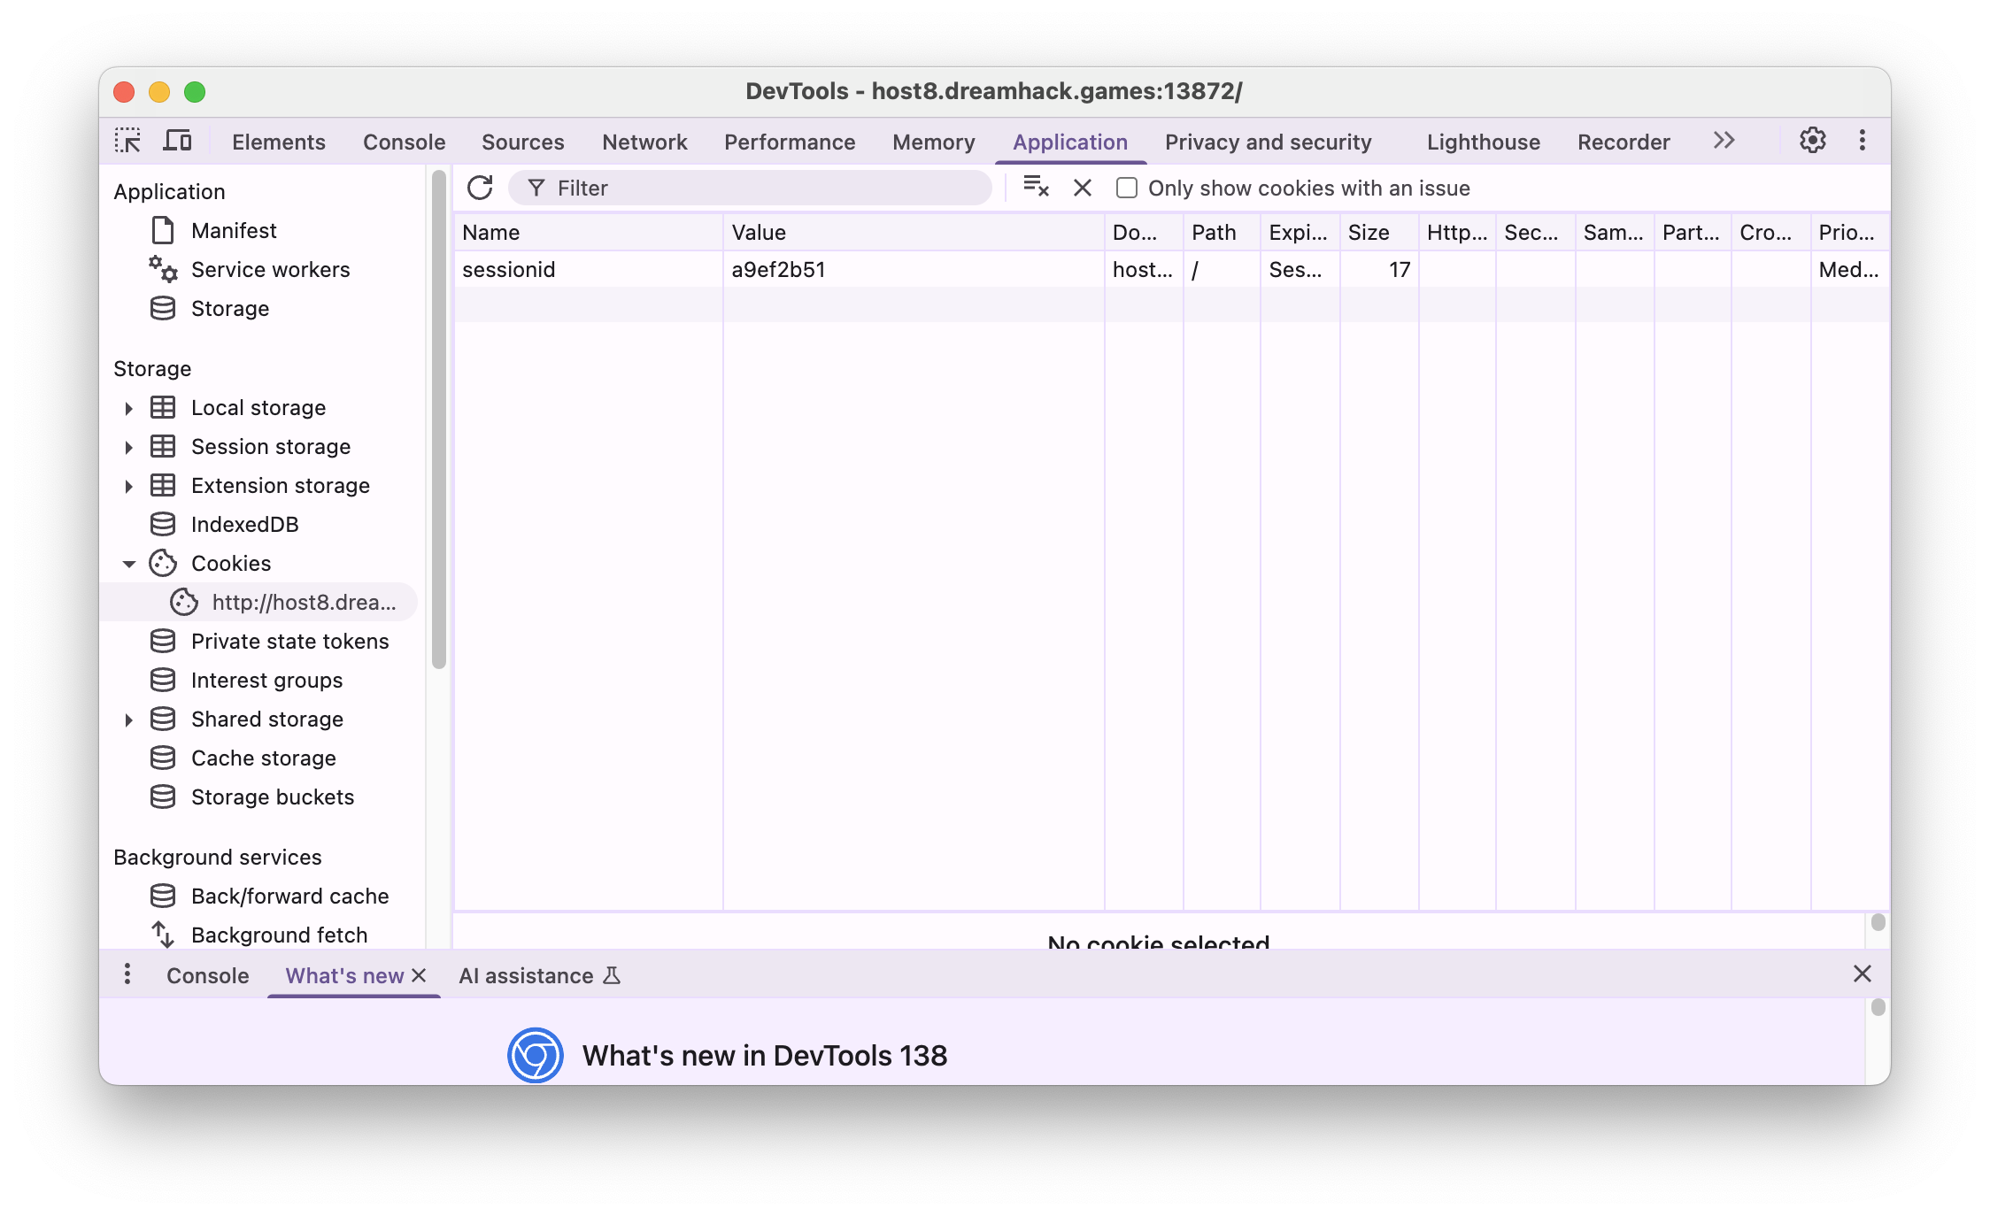Image resolution: width=1990 pixels, height=1216 pixels.
Task: Open the drawer's three-dot menu
Action: pyautogui.click(x=127, y=974)
